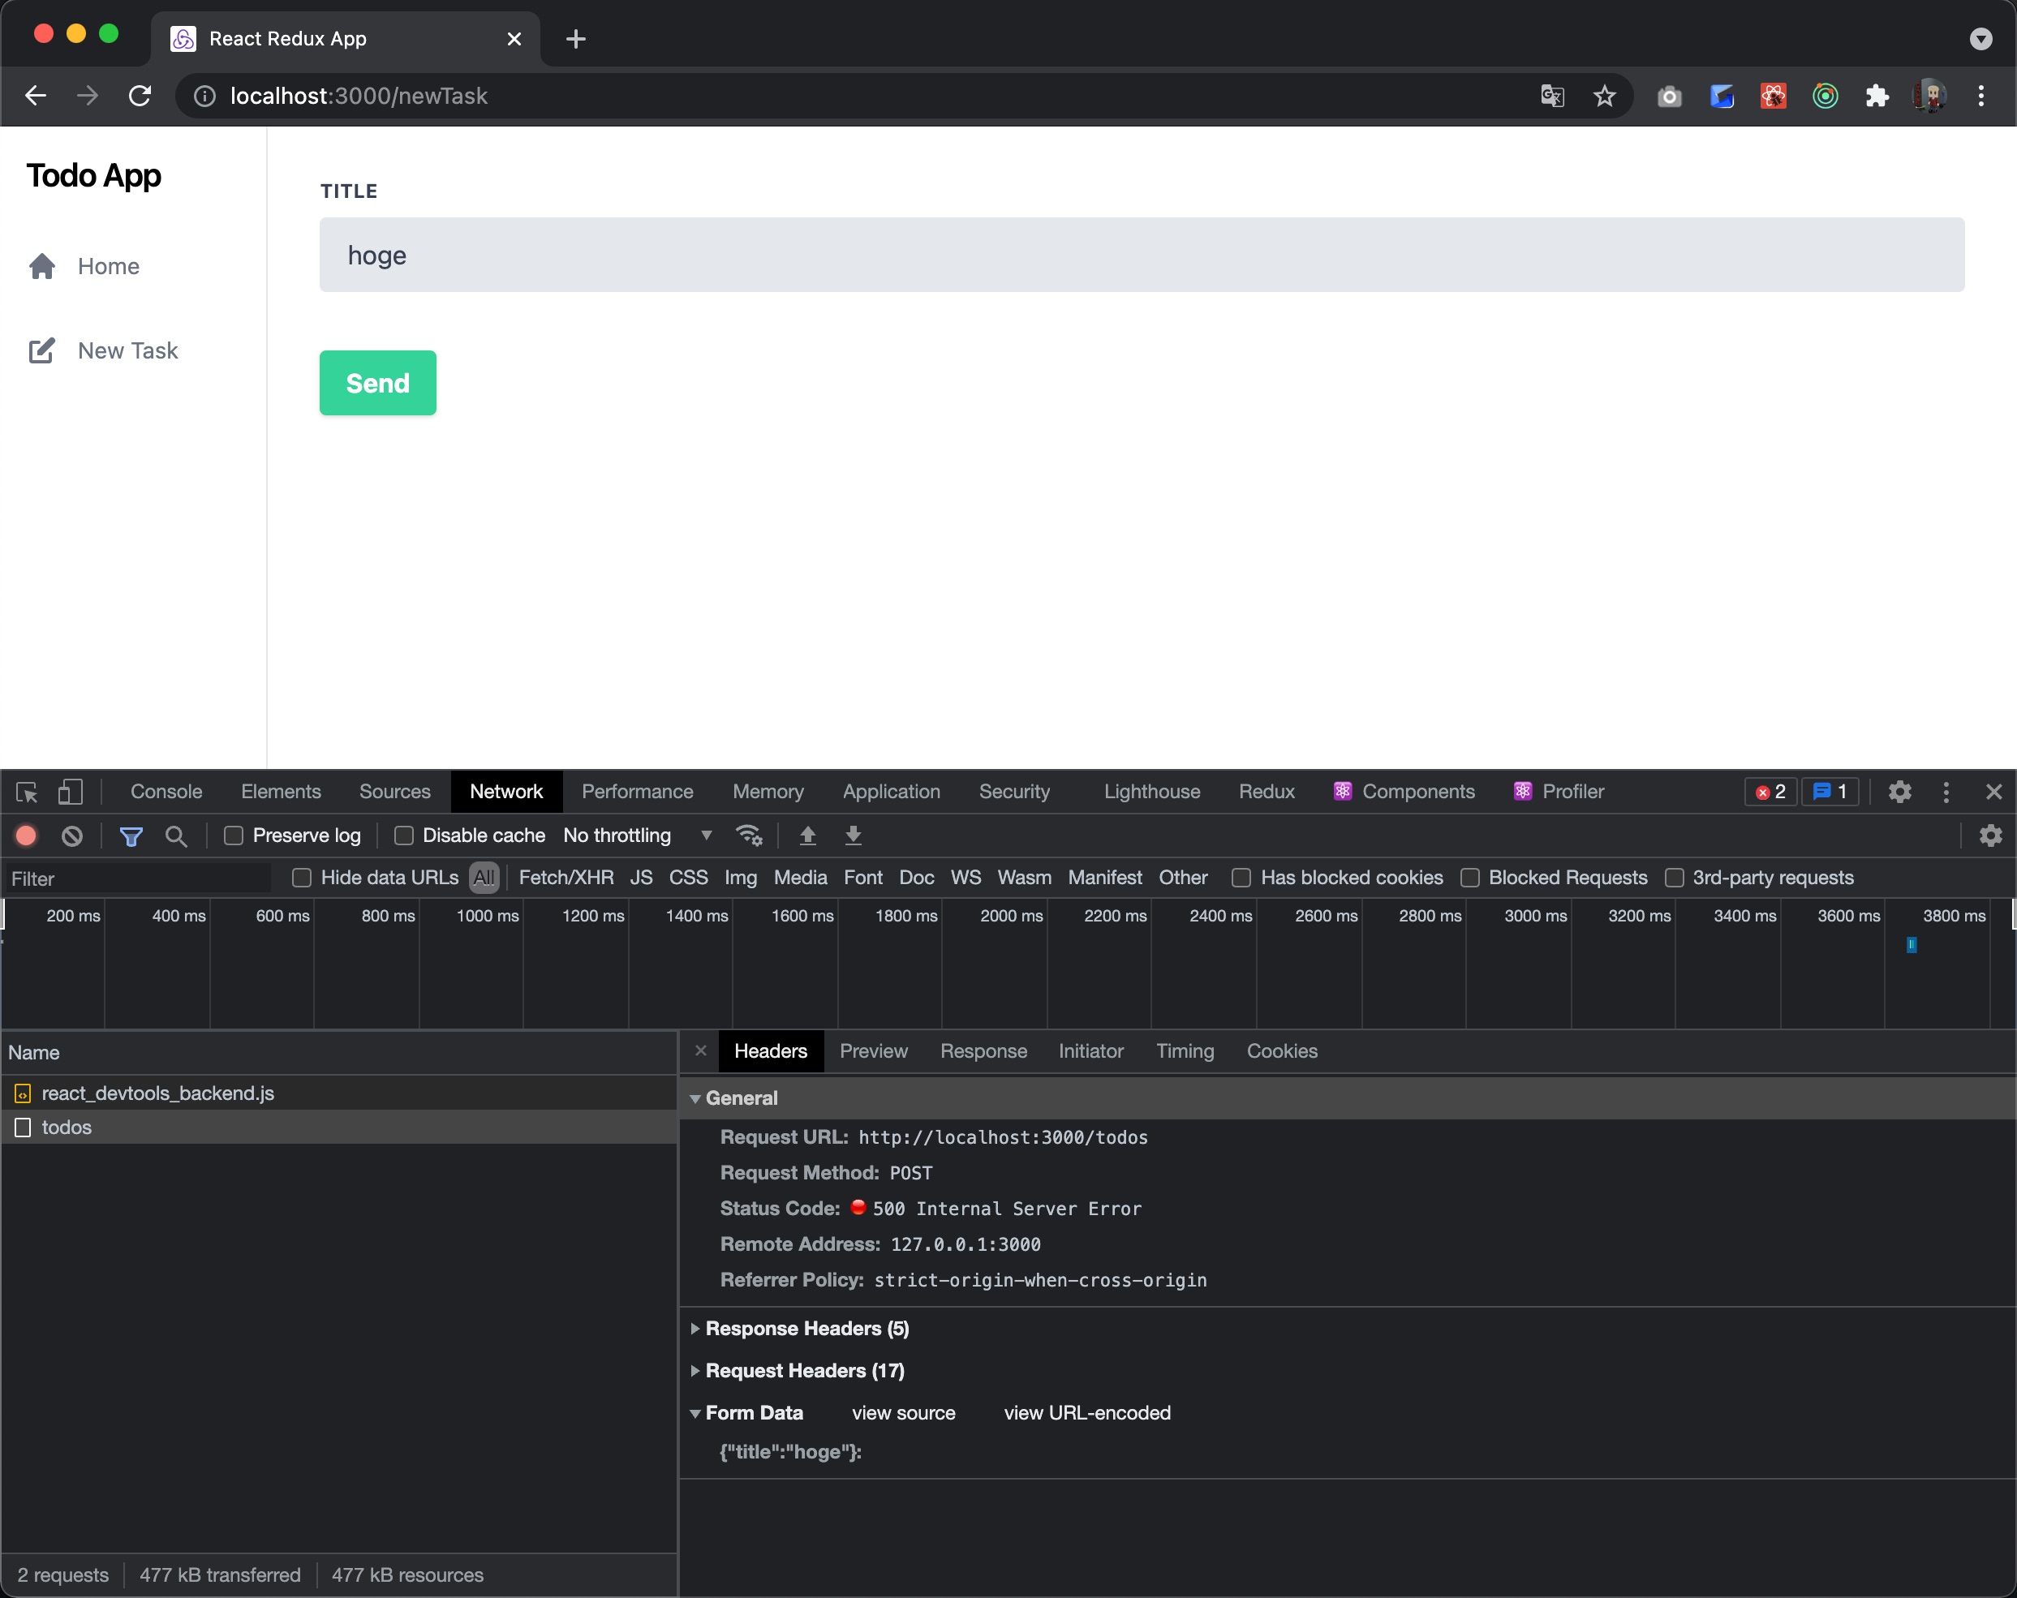Click the Network panel icon
The width and height of the screenshot is (2017, 1598).
506,793
